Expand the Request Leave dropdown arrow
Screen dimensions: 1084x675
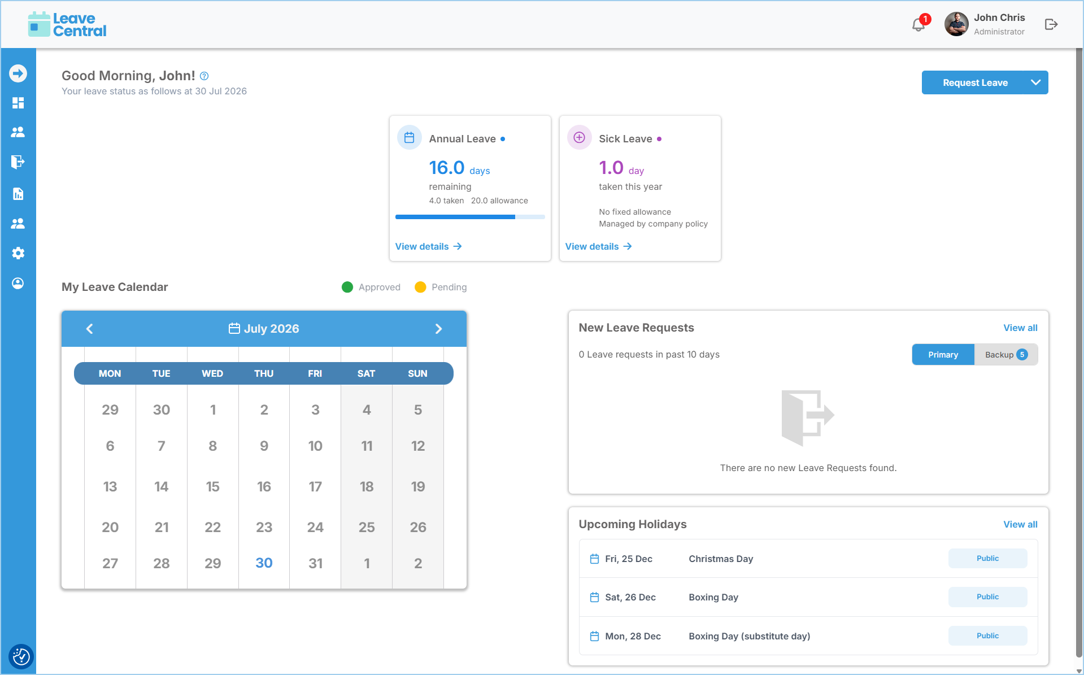pos(1035,82)
